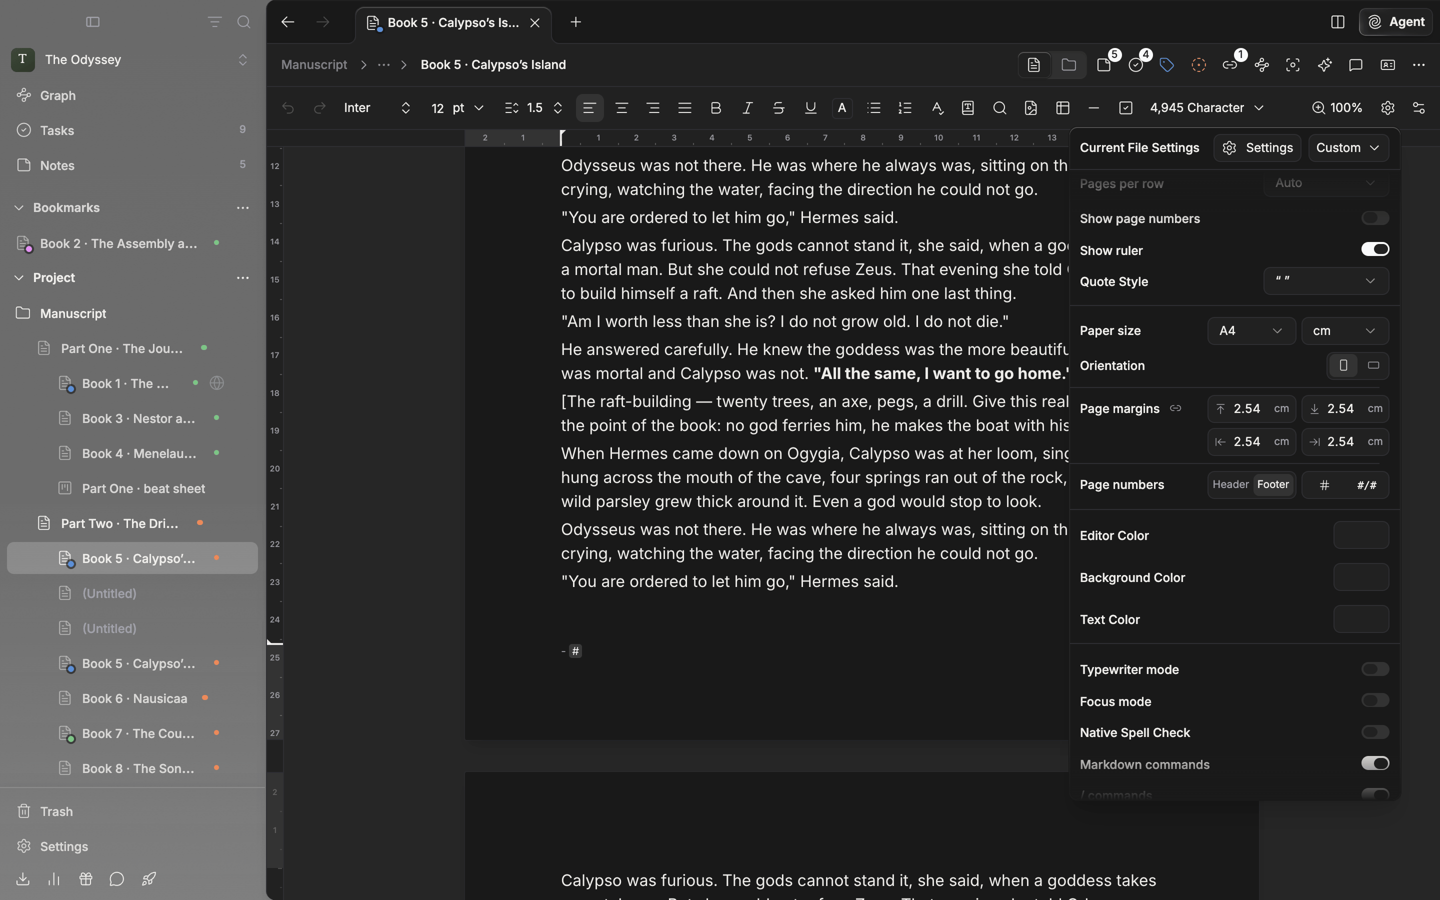Select center text alignment
Viewport: 1440px width, 900px height.
[x=621, y=107]
